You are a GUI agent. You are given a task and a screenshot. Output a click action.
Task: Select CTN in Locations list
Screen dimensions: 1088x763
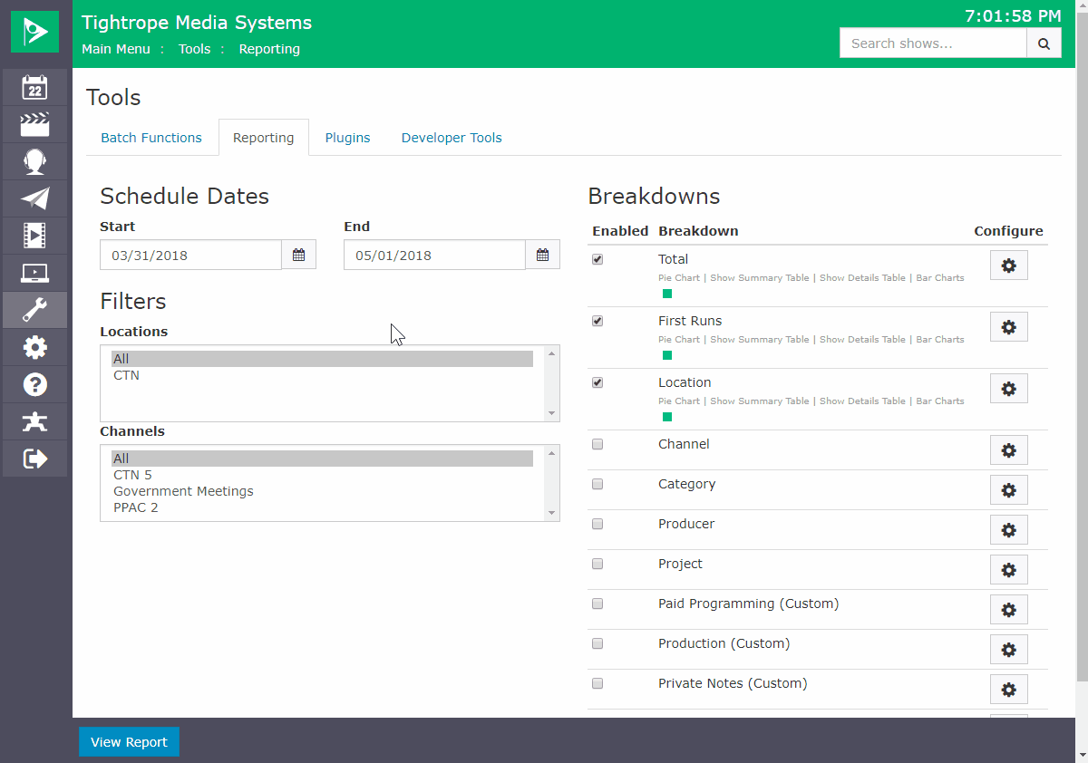[x=323, y=375]
